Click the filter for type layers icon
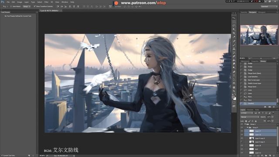Screen dimensions: 279x157 point(262,113)
